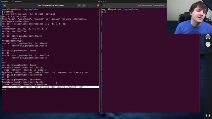This screenshot has width=212, height=119.
Task: Click 'def odict_popitem(dct, last=True):' line
Action: click(25, 43)
